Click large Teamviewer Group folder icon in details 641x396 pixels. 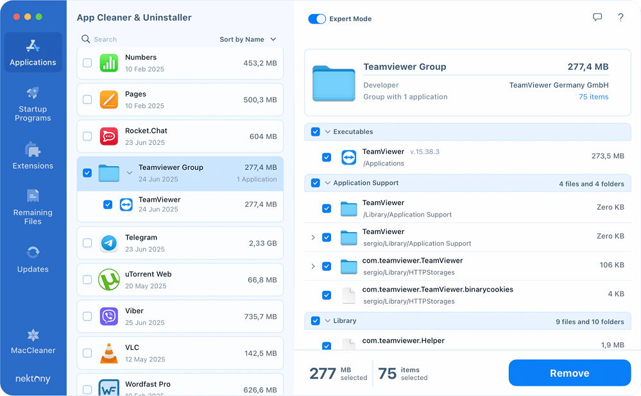coord(334,83)
